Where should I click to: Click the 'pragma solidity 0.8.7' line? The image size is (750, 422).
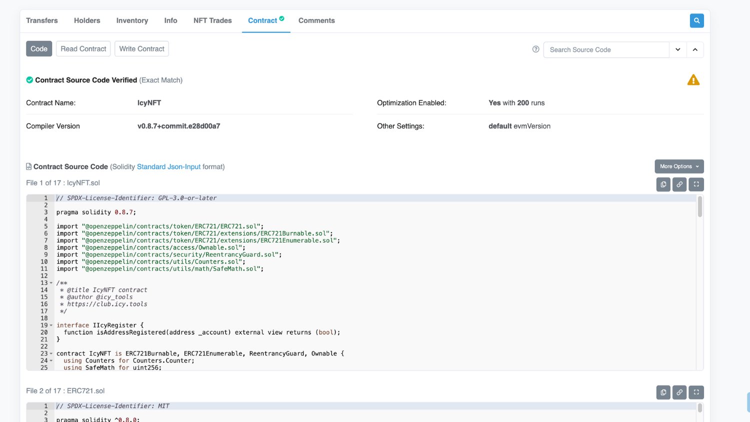coord(96,212)
